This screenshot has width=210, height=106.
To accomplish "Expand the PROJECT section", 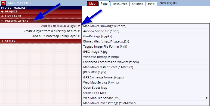I will pyautogui.click(x=41, y=12).
